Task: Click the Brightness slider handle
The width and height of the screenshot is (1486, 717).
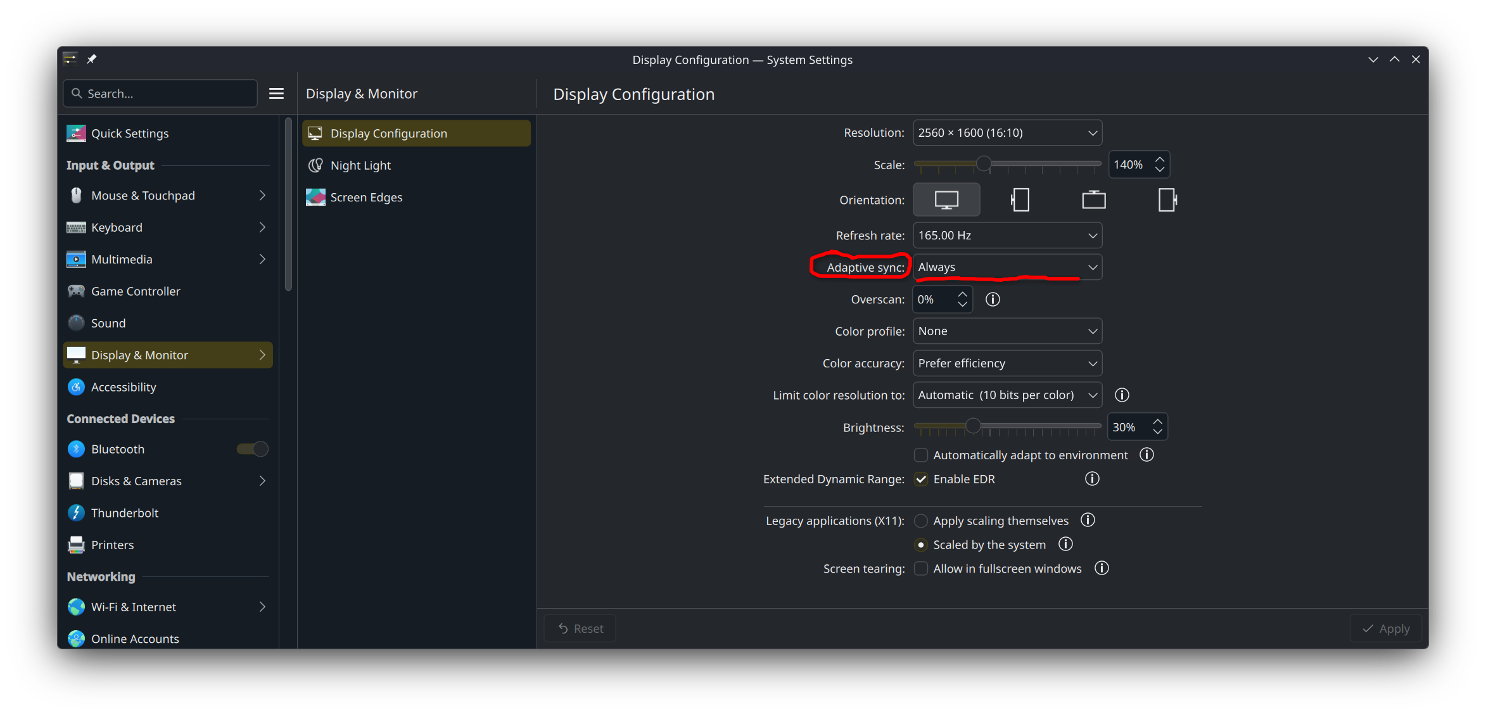Action: pyautogui.click(x=973, y=426)
